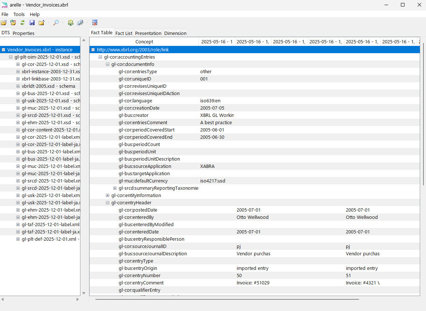The width and height of the screenshot is (426, 311).
Task: Select gl-cor:entryNumber row
Action: point(255,275)
